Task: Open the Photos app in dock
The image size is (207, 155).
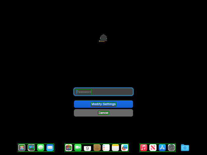Action: point(69,148)
